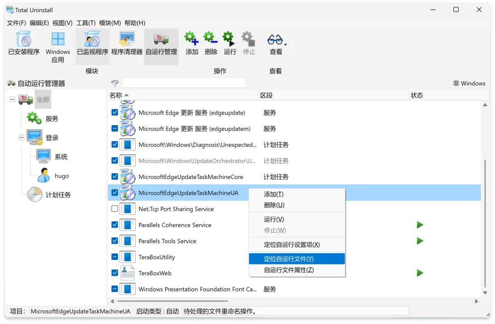495x324 pixels.
Task: Choose 定位自运行文件(Y) from context menu
Action: click(x=289, y=259)
